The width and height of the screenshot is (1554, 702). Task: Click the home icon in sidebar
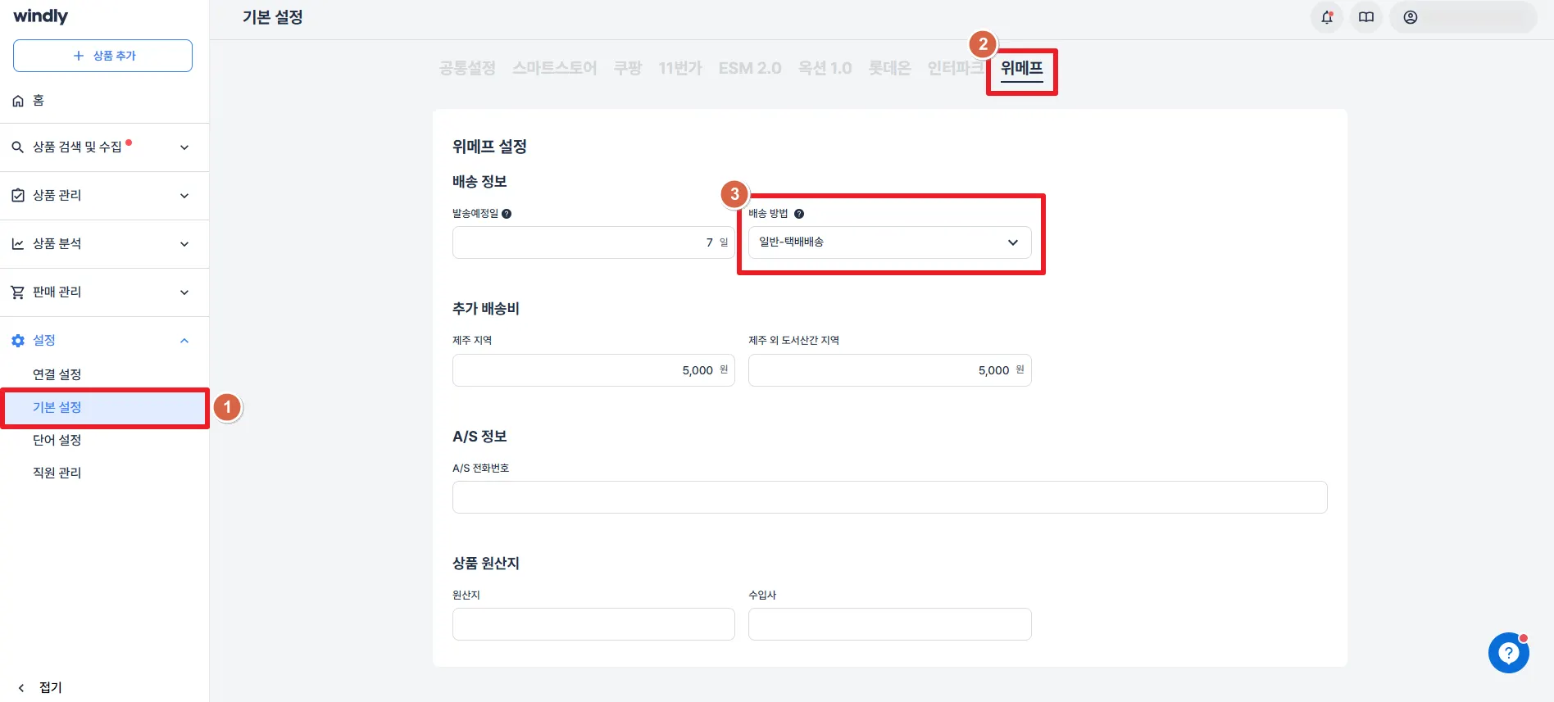coord(18,101)
